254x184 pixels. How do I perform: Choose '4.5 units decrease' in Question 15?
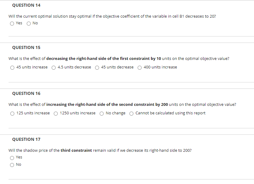[53, 67]
